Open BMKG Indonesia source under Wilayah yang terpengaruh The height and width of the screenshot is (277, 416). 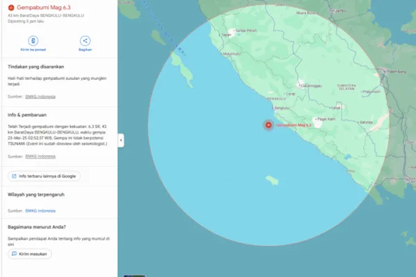pyautogui.click(x=40, y=211)
